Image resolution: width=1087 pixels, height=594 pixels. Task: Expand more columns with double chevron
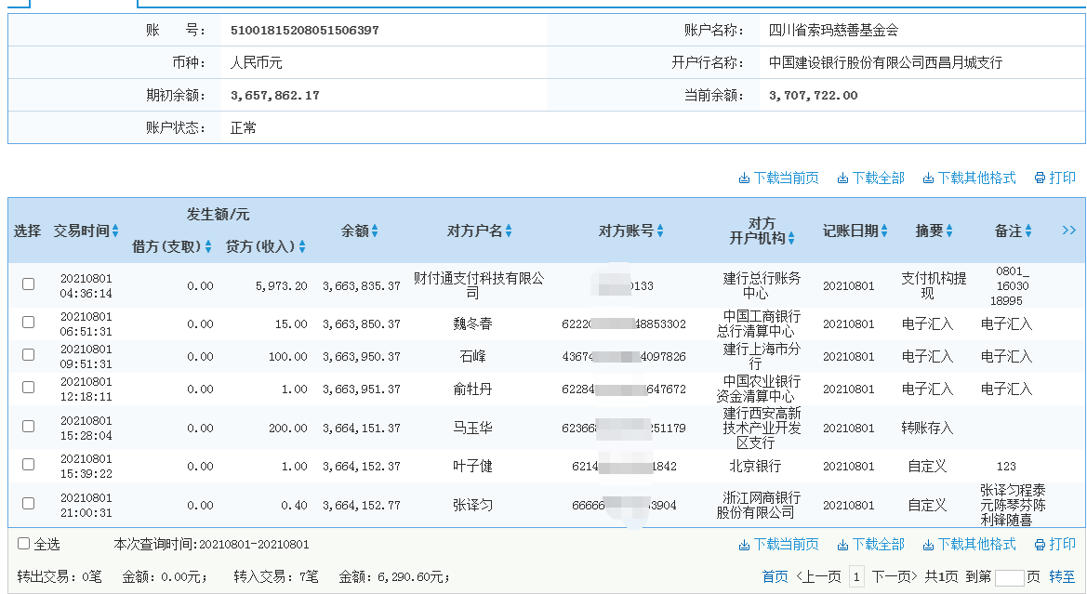click(1068, 231)
